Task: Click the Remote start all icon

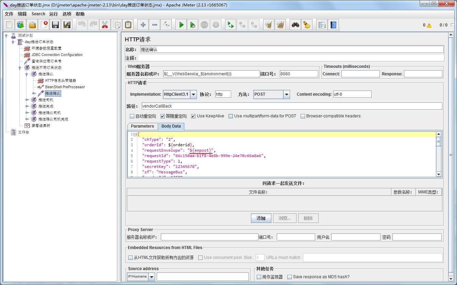Action: tap(231, 25)
